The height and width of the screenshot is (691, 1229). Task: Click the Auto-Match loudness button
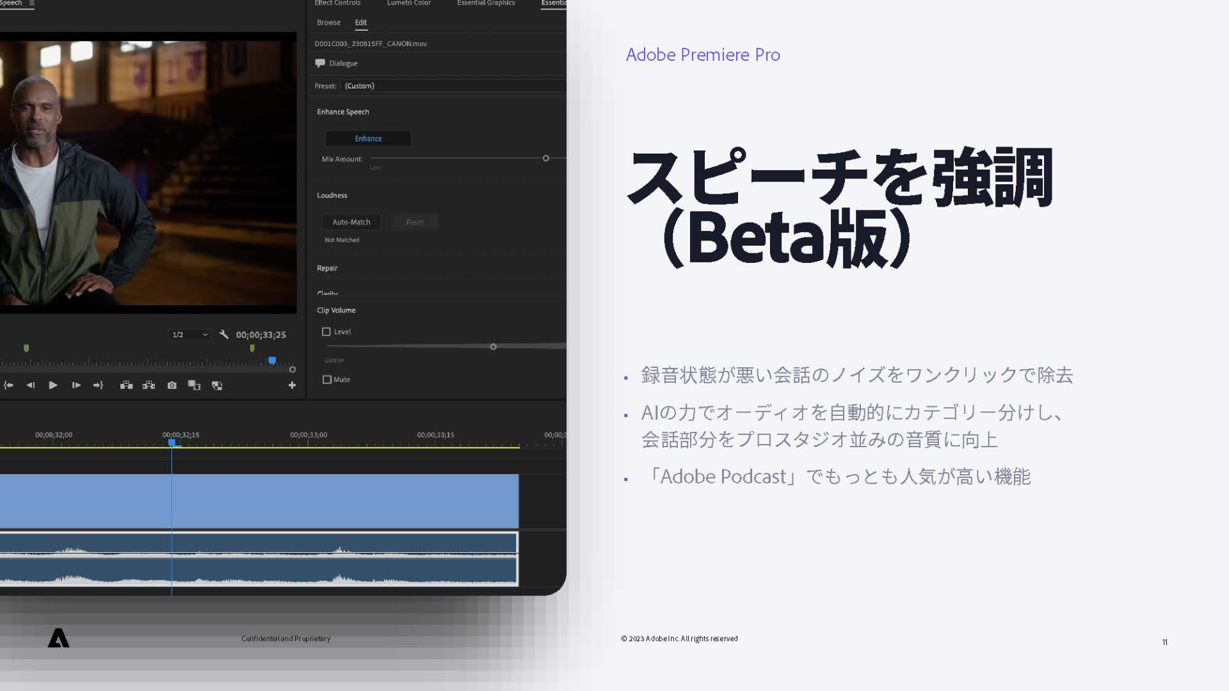(x=351, y=222)
